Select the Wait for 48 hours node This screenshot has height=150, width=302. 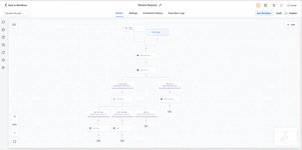[x=146, y=70]
